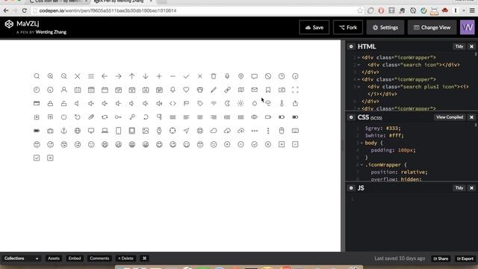Open the JS panel settings gear
The height and width of the screenshot is (269, 478).
tap(351, 188)
